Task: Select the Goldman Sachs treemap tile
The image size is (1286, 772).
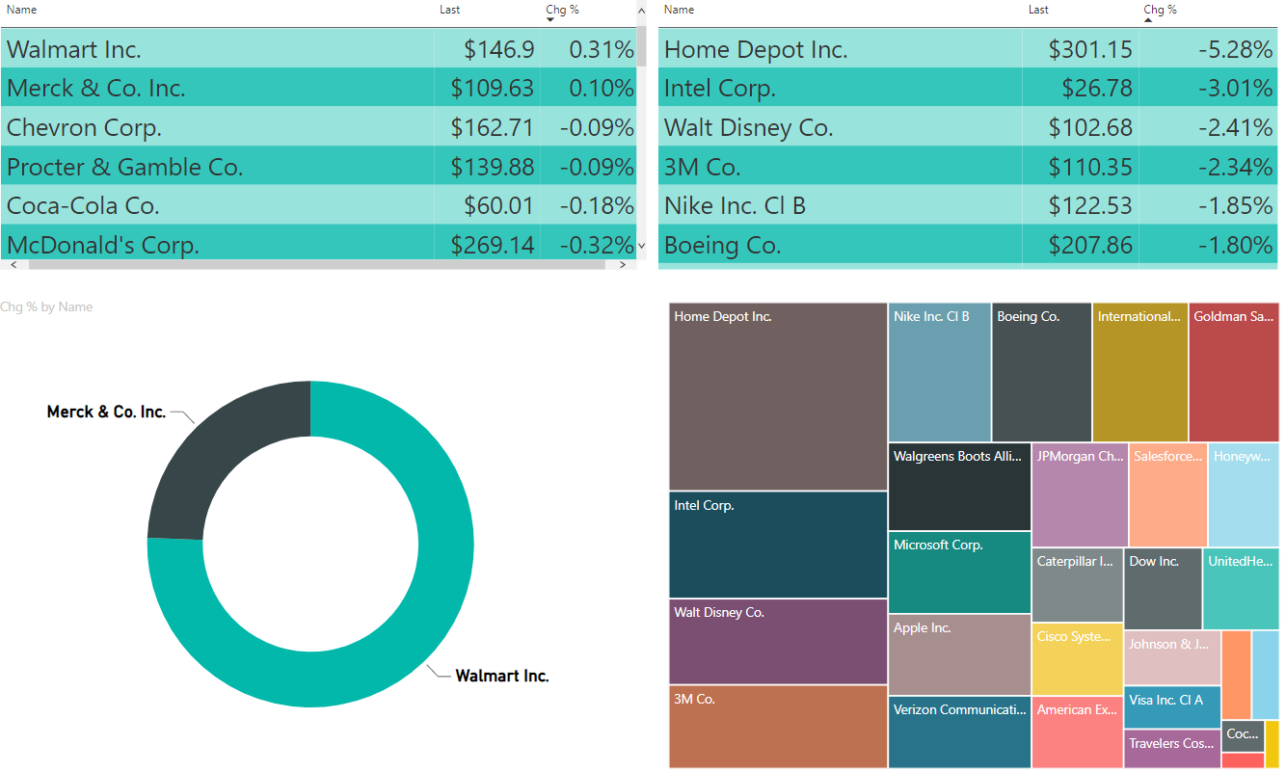Action: [x=1234, y=372]
